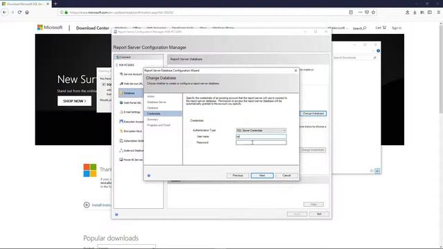Viewport: 443px width, 249px height.
Task: Select the Summary wizard step
Action: (x=152, y=120)
